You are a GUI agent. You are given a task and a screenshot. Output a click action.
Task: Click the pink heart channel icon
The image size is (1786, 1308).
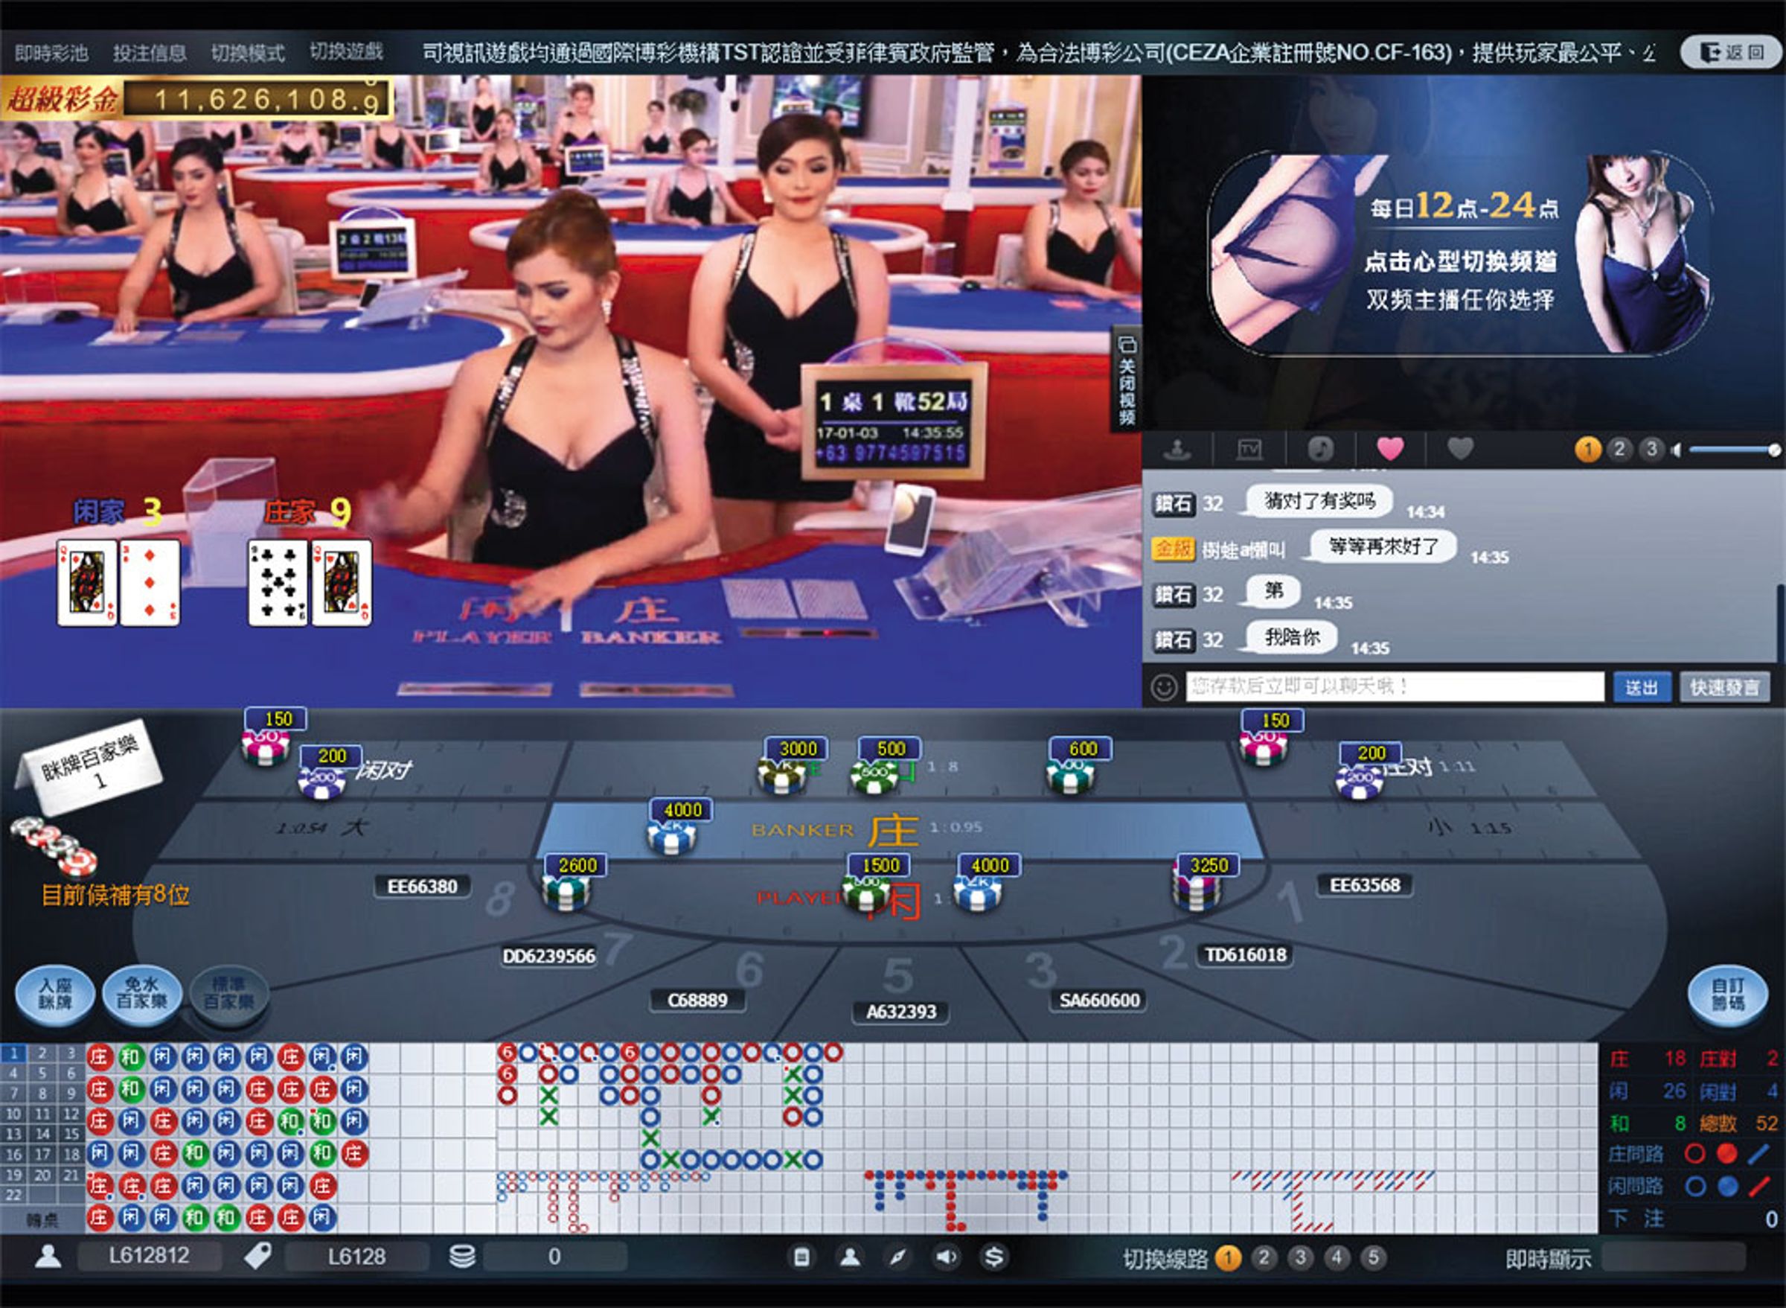pos(1390,449)
